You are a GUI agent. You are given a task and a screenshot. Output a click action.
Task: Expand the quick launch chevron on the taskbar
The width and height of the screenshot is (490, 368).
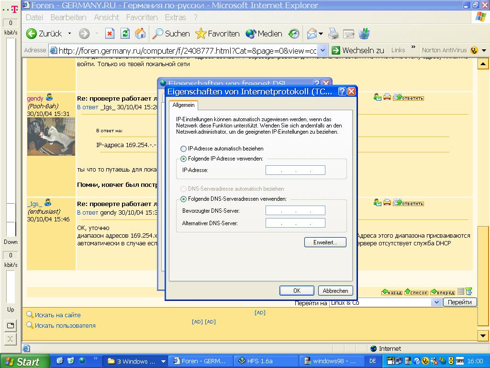[95, 357]
